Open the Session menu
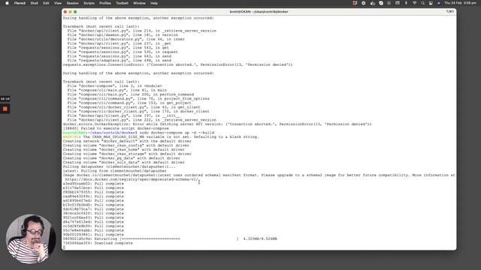The image size is (481, 270). (x=73, y=3)
